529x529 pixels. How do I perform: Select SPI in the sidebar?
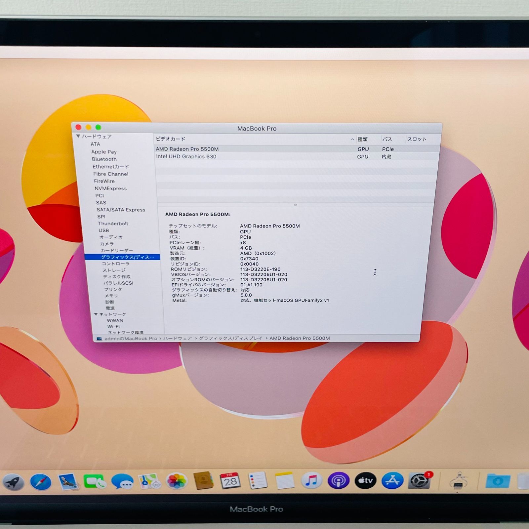coord(101,217)
